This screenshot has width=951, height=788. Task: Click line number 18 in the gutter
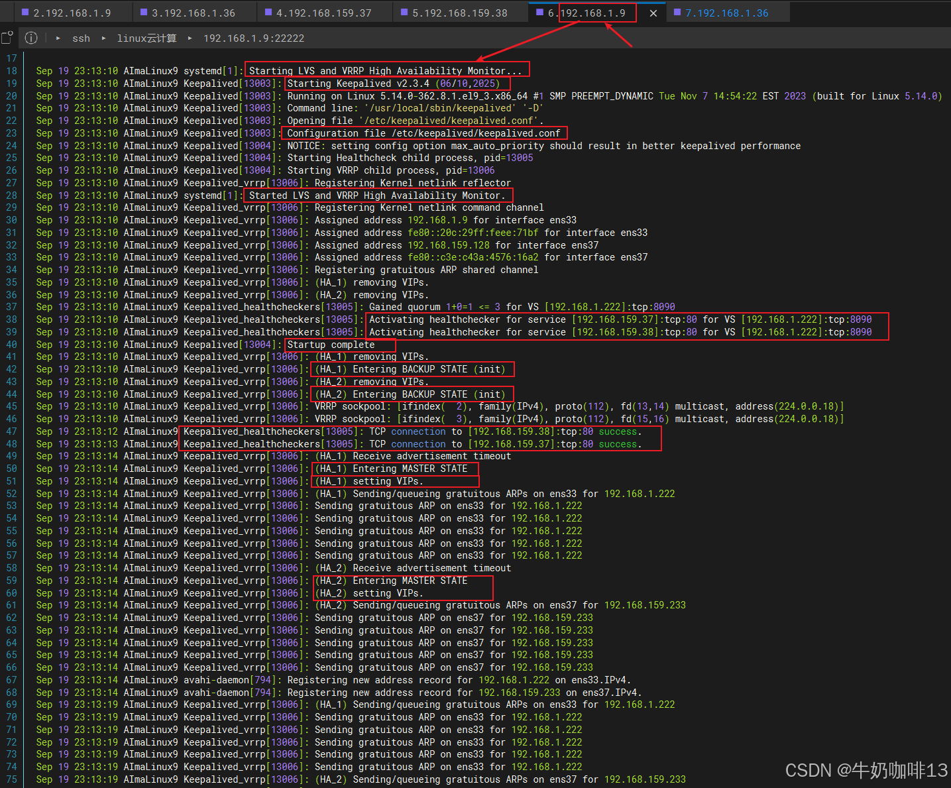[12, 71]
